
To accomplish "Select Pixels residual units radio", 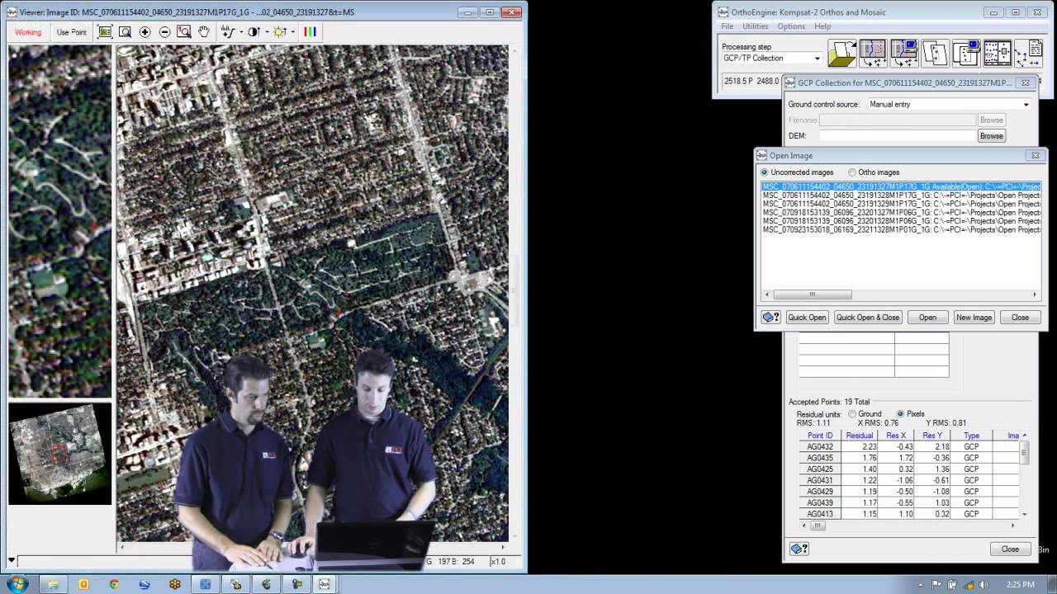I will click(900, 414).
